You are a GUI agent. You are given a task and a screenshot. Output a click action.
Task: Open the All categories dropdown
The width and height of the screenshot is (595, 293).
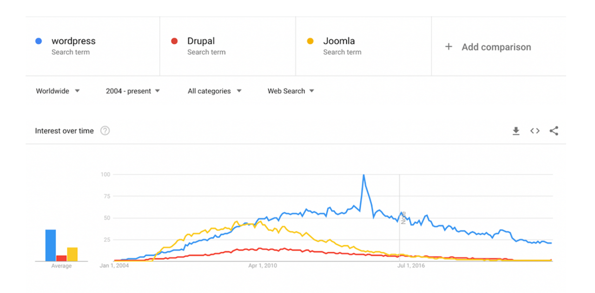pos(214,91)
